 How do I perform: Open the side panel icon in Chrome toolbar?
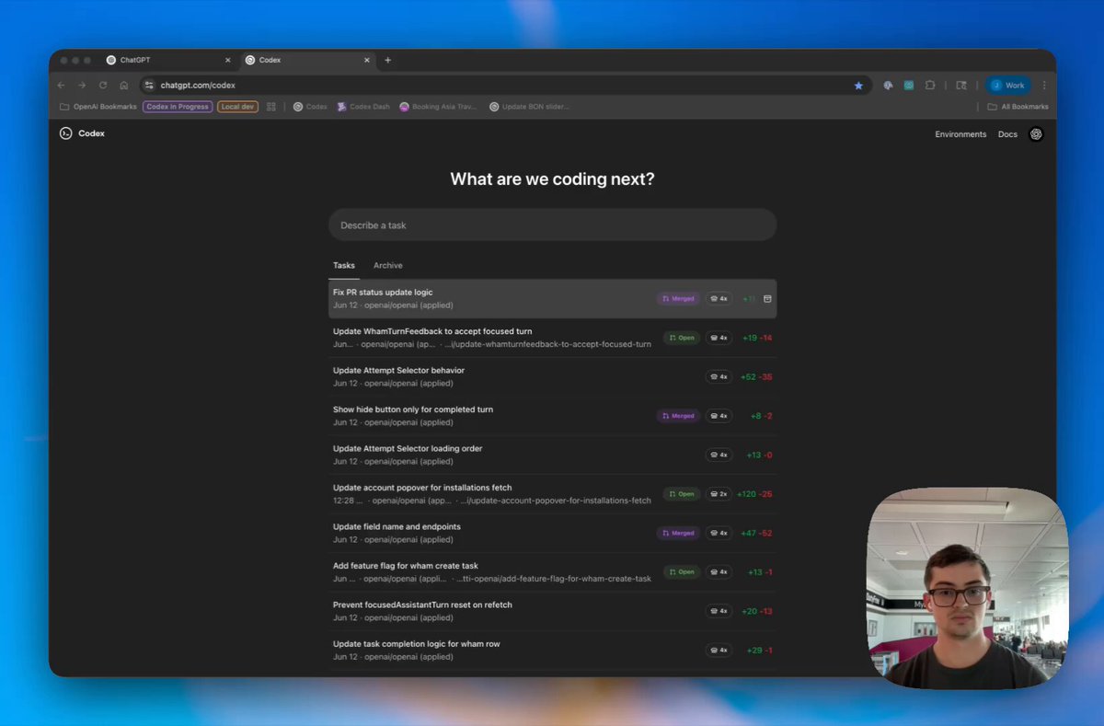tap(961, 86)
